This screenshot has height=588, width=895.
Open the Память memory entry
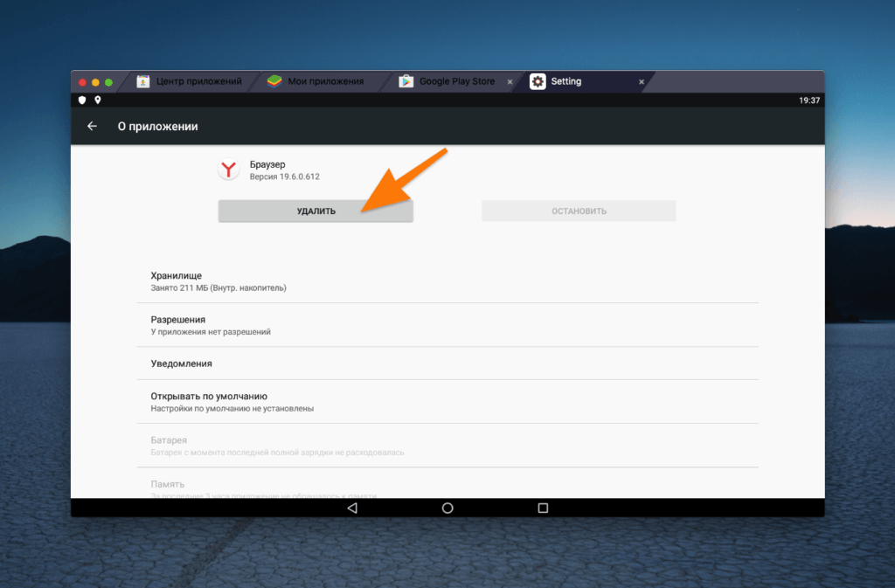click(447, 484)
